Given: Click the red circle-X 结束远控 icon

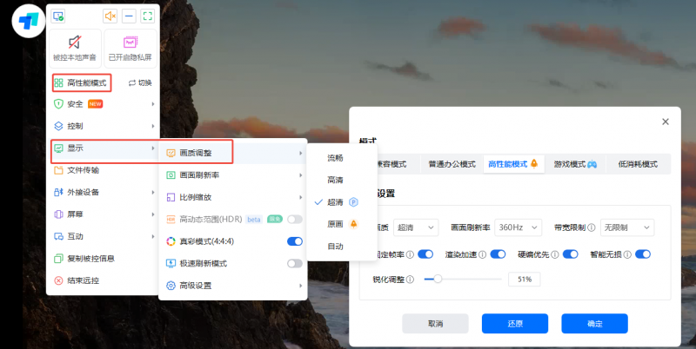Looking at the screenshot, I should click(58, 280).
